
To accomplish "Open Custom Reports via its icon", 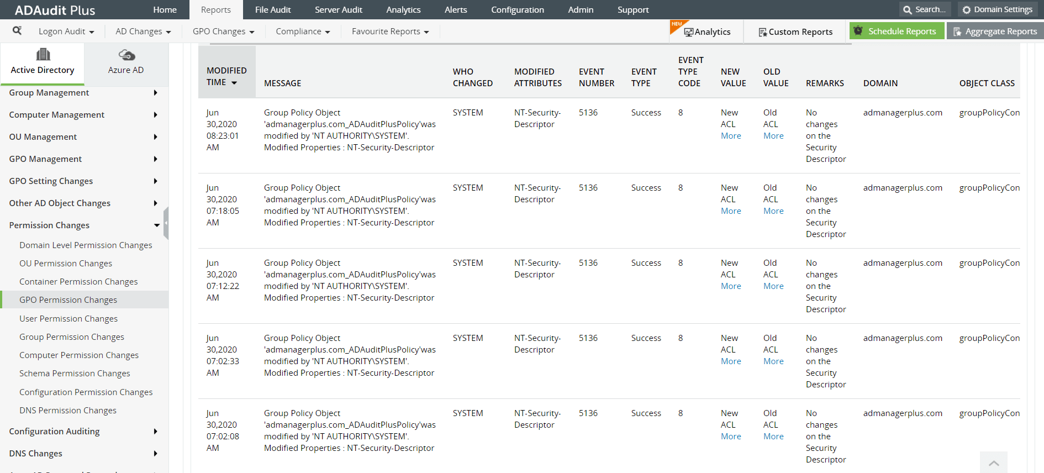I will 763,32.
